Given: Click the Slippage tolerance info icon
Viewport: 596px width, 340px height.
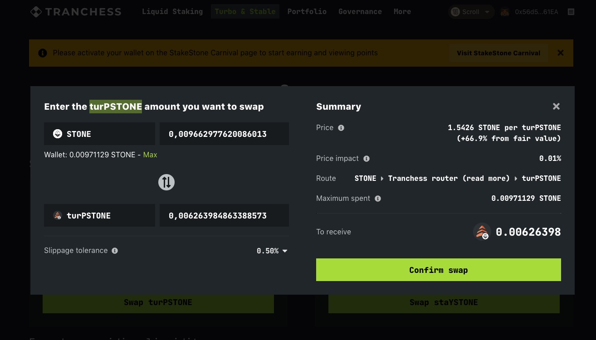Looking at the screenshot, I should pyautogui.click(x=115, y=251).
